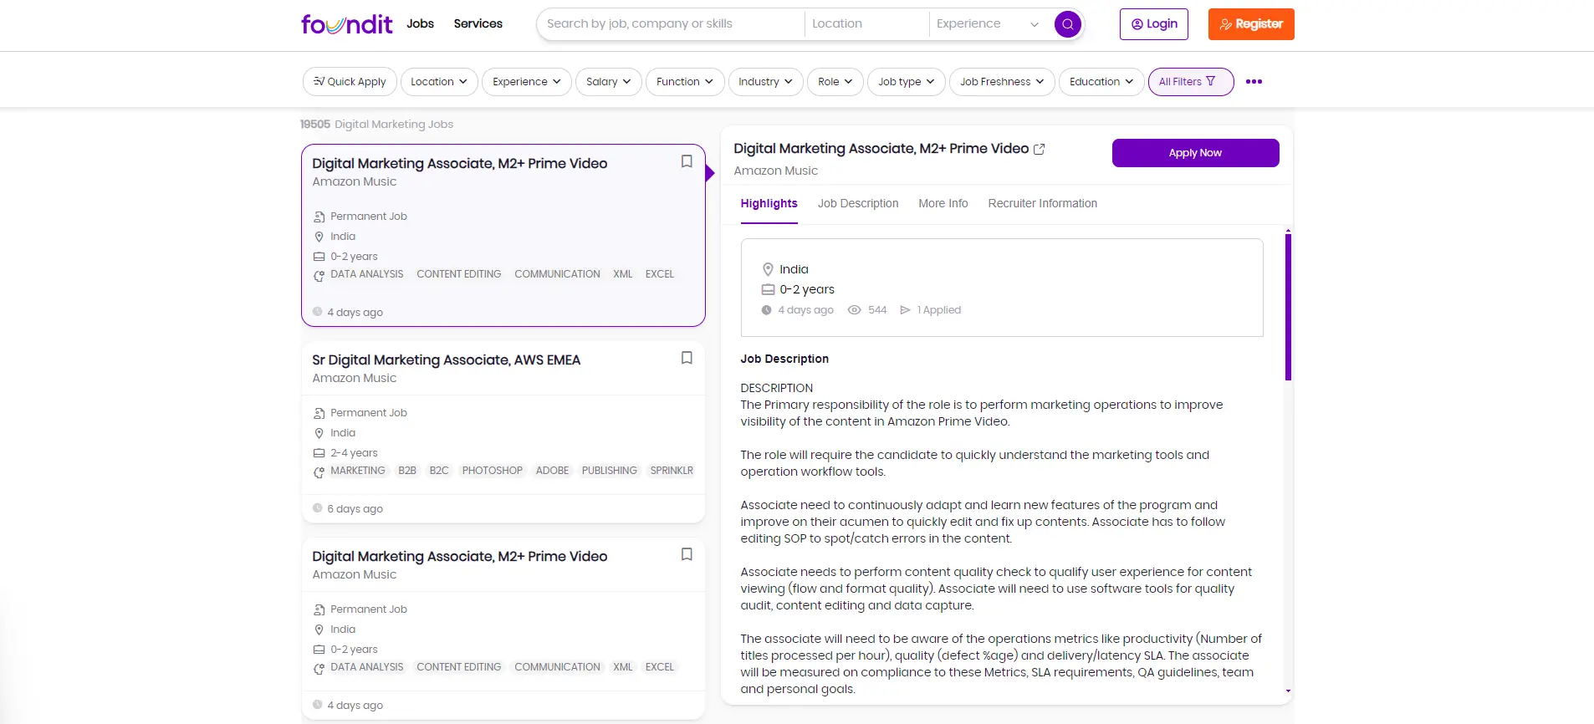Click scrollbar down arrow in job detail
This screenshot has width=1594, height=724.
[x=1288, y=691]
